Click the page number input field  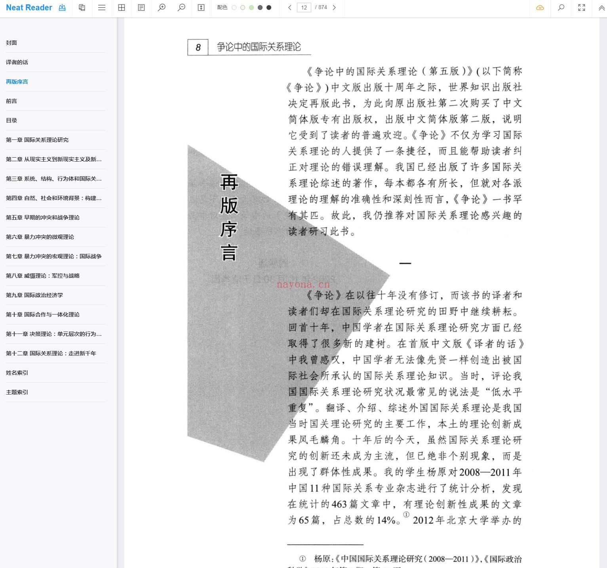[304, 8]
